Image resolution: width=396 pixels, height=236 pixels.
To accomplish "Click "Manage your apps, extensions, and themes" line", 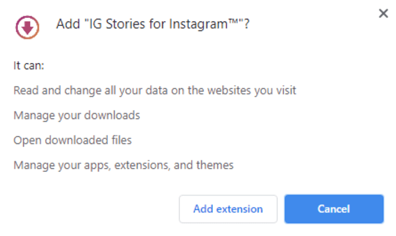I will point(123,166).
